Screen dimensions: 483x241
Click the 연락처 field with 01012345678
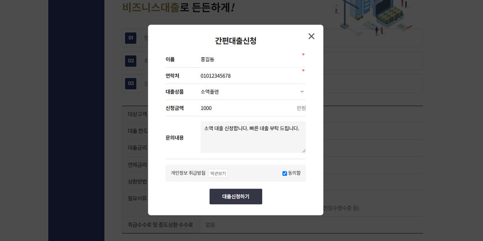253,76
